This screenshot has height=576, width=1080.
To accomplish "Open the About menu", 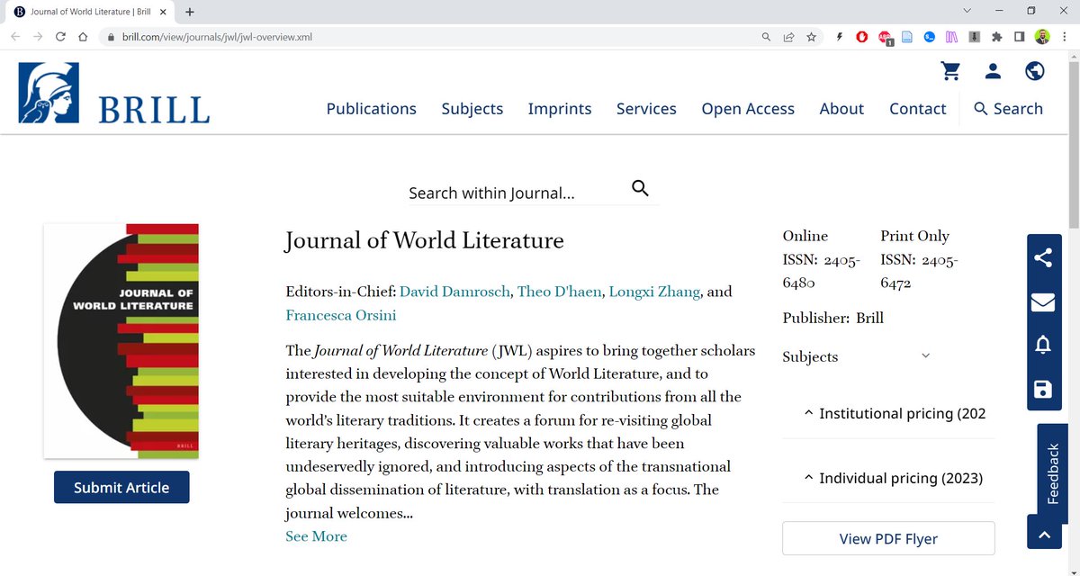I will point(841,108).
